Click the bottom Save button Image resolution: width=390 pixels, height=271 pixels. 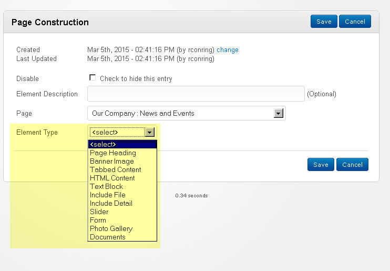[321, 165]
